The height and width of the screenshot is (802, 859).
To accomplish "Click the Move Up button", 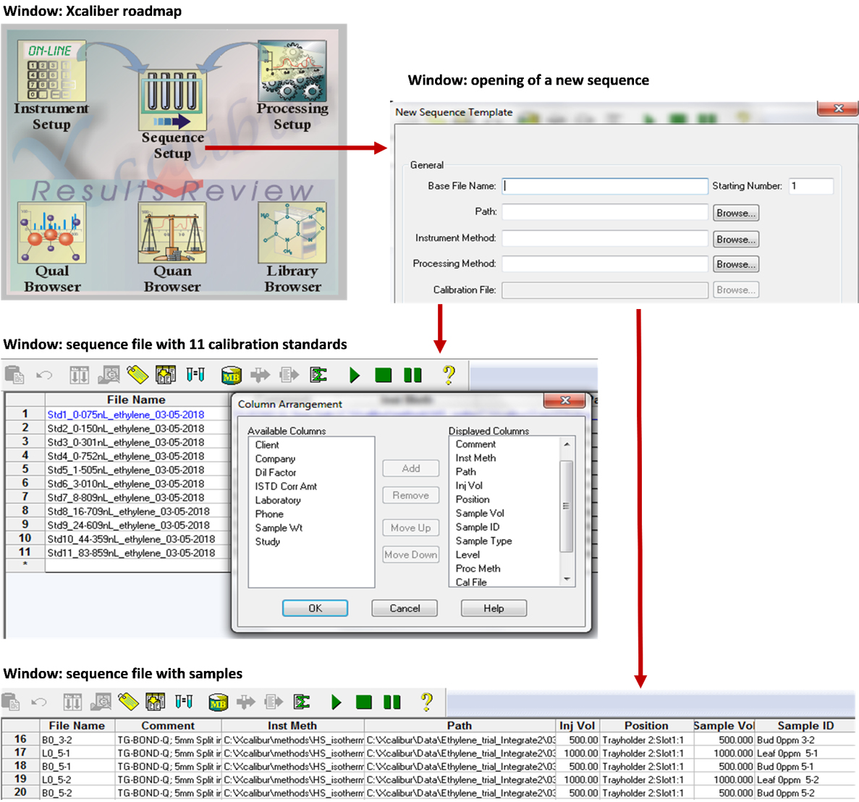I will [x=411, y=528].
